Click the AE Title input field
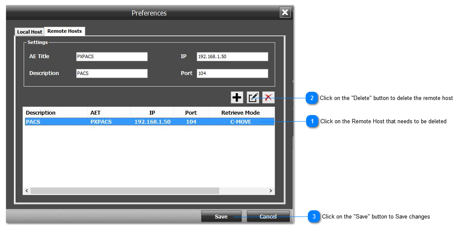 (112, 56)
